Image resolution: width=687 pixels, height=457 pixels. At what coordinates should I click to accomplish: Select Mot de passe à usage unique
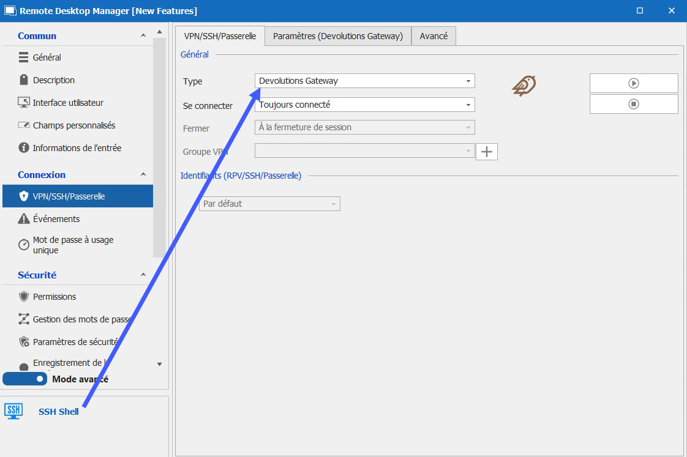pos(73,245)
